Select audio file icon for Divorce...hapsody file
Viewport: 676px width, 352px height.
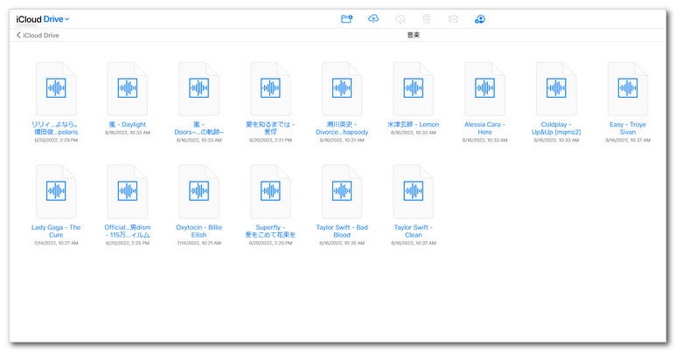(342, 89)
